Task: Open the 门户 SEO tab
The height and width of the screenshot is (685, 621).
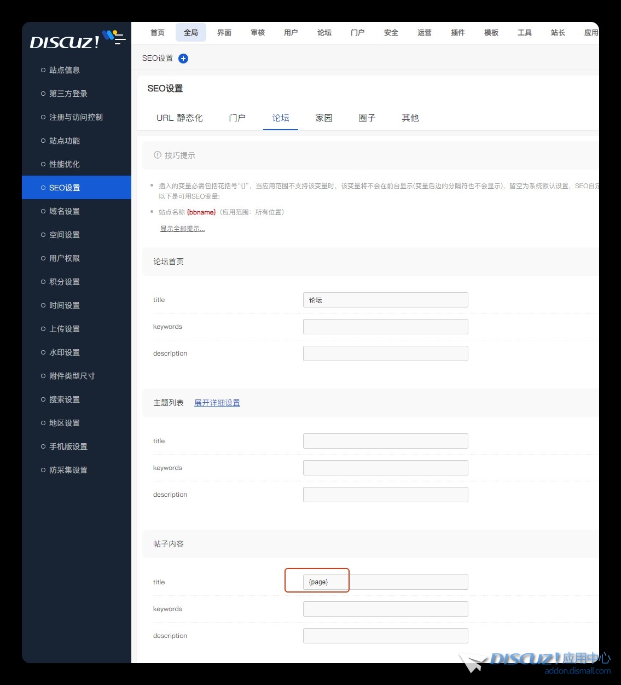Action: (237, 118)
